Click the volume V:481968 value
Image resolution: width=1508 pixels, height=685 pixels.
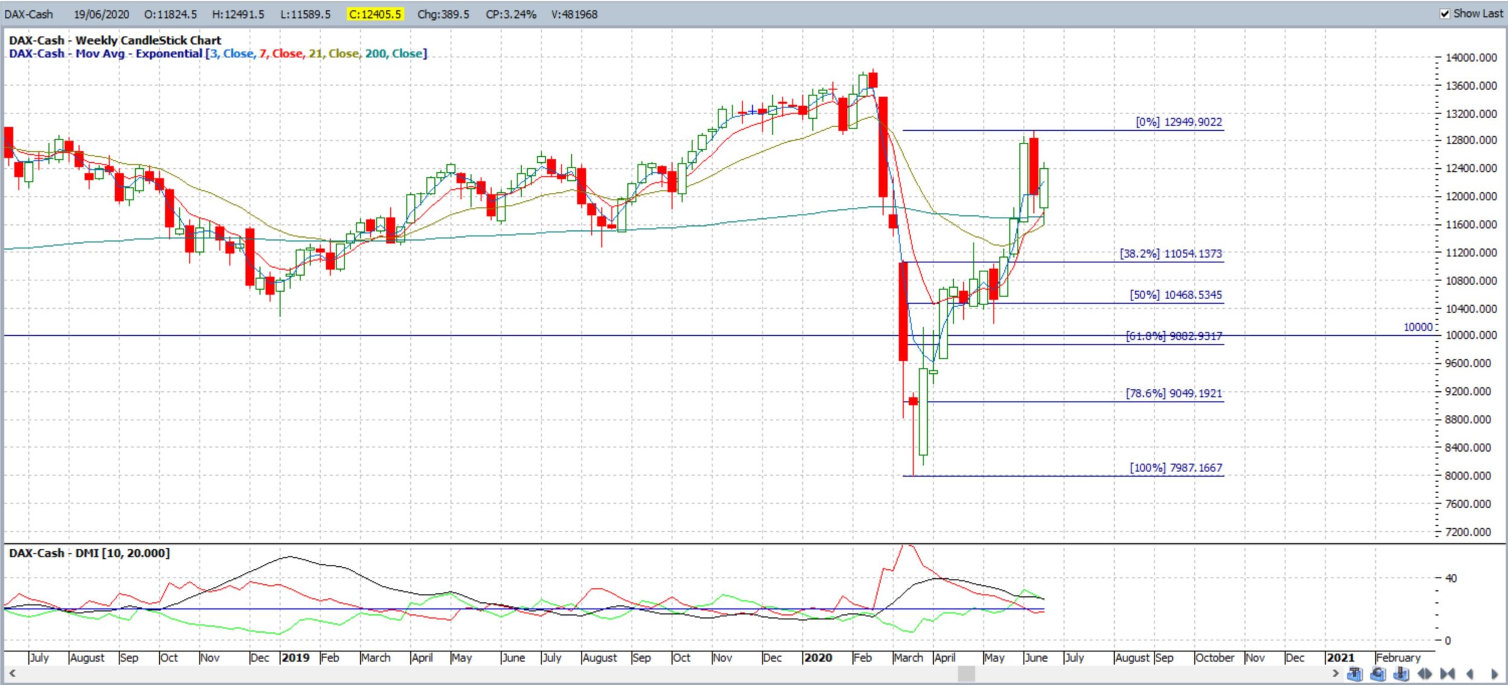[574, 14]
